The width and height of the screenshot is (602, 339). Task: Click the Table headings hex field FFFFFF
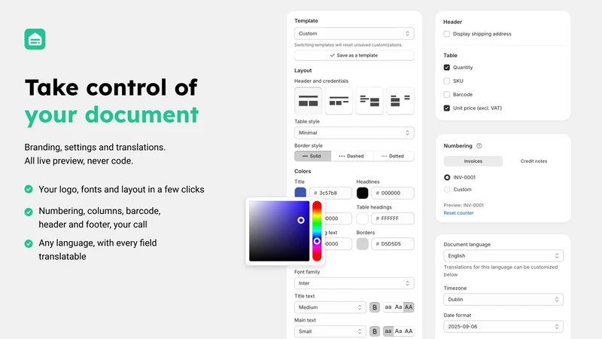pyautogui.click(x=393, y=218)
